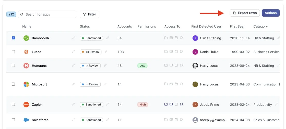The width and height of the screenshot is (286, 129).
Task: Sort by the Category column header
Action: (x=261, y=27)
